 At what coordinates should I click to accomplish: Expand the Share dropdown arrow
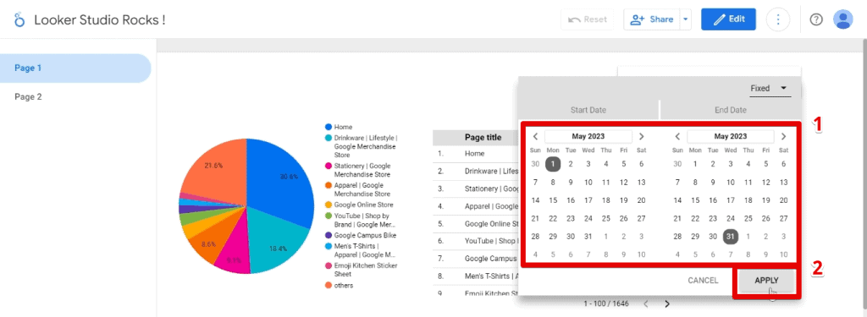(685, 19)
